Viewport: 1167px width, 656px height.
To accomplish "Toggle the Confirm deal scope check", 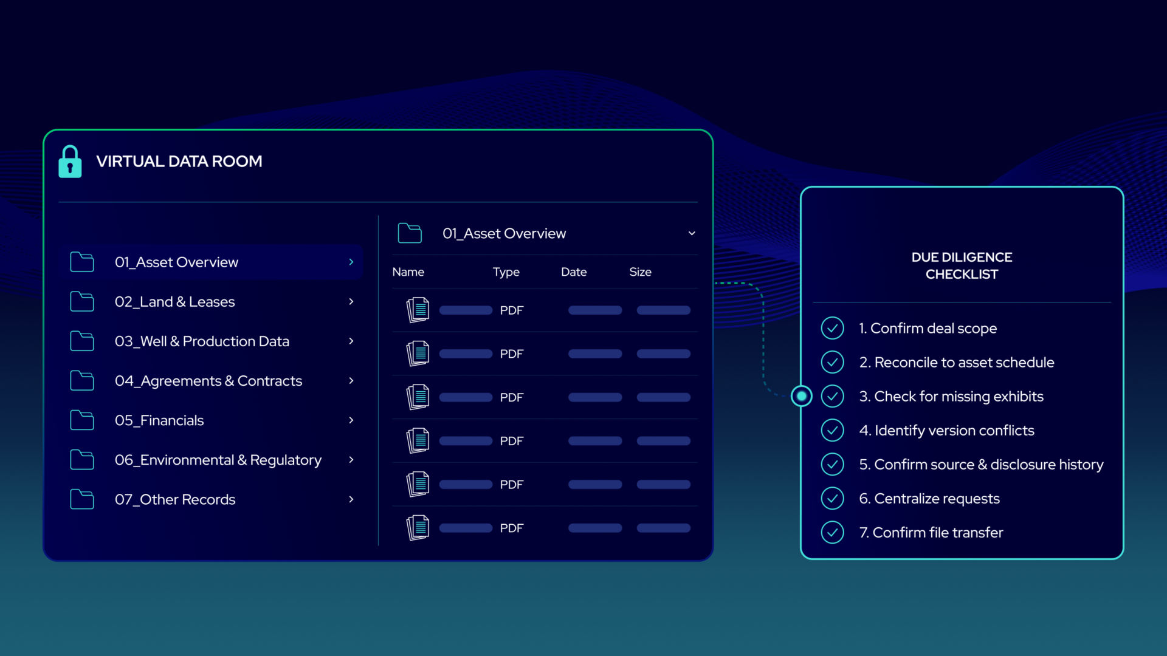I will (x=833, y=328).
